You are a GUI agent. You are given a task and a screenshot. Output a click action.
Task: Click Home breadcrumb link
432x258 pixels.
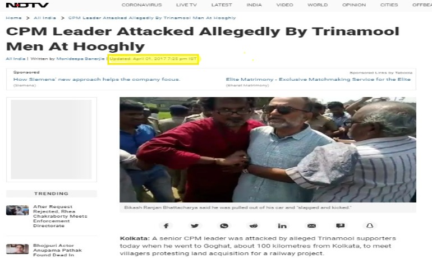click(x=14, y=18)
